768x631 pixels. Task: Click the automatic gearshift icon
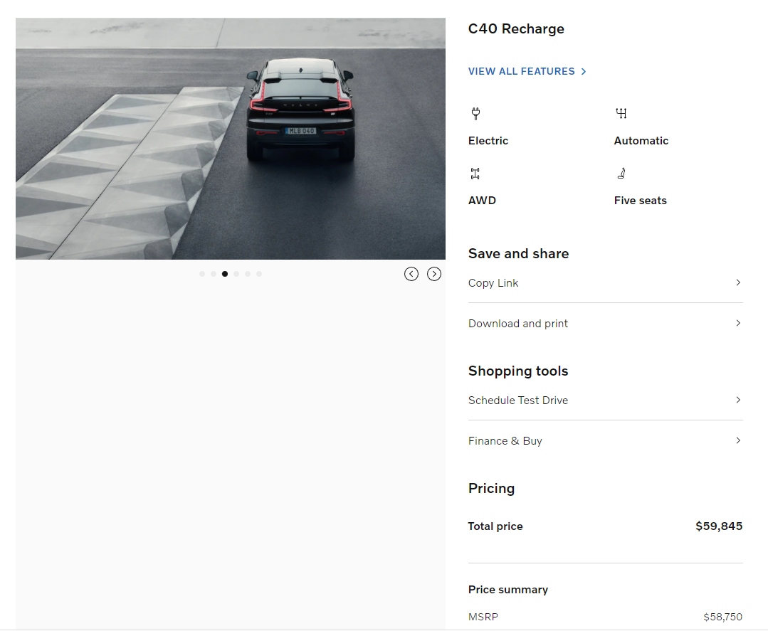coord(621,114)
